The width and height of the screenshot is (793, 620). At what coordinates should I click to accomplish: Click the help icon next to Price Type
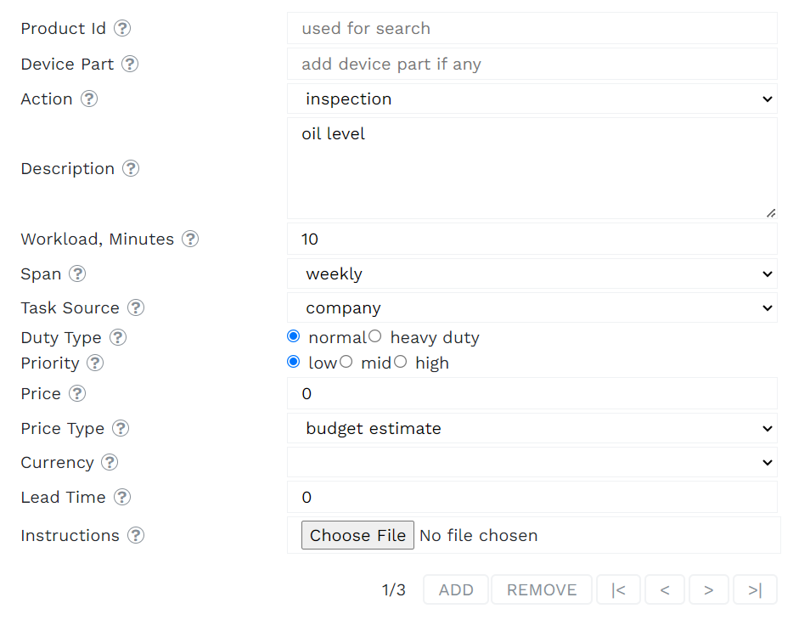pos(121,428)
